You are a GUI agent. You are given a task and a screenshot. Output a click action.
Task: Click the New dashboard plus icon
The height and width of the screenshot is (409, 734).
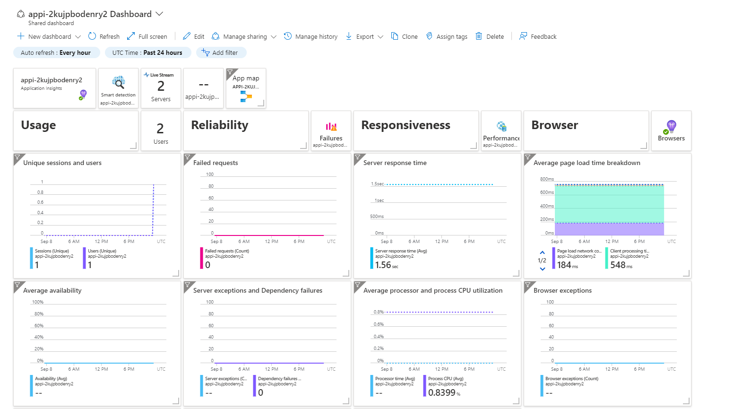point(21,36)
